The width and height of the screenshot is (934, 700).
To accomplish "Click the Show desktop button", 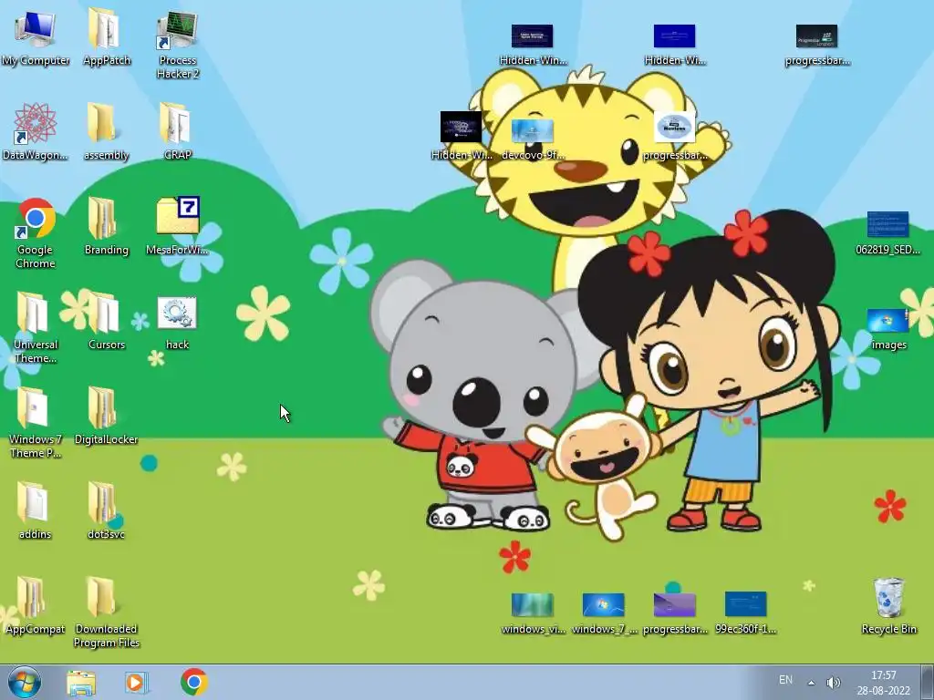I will coord(928,683).
